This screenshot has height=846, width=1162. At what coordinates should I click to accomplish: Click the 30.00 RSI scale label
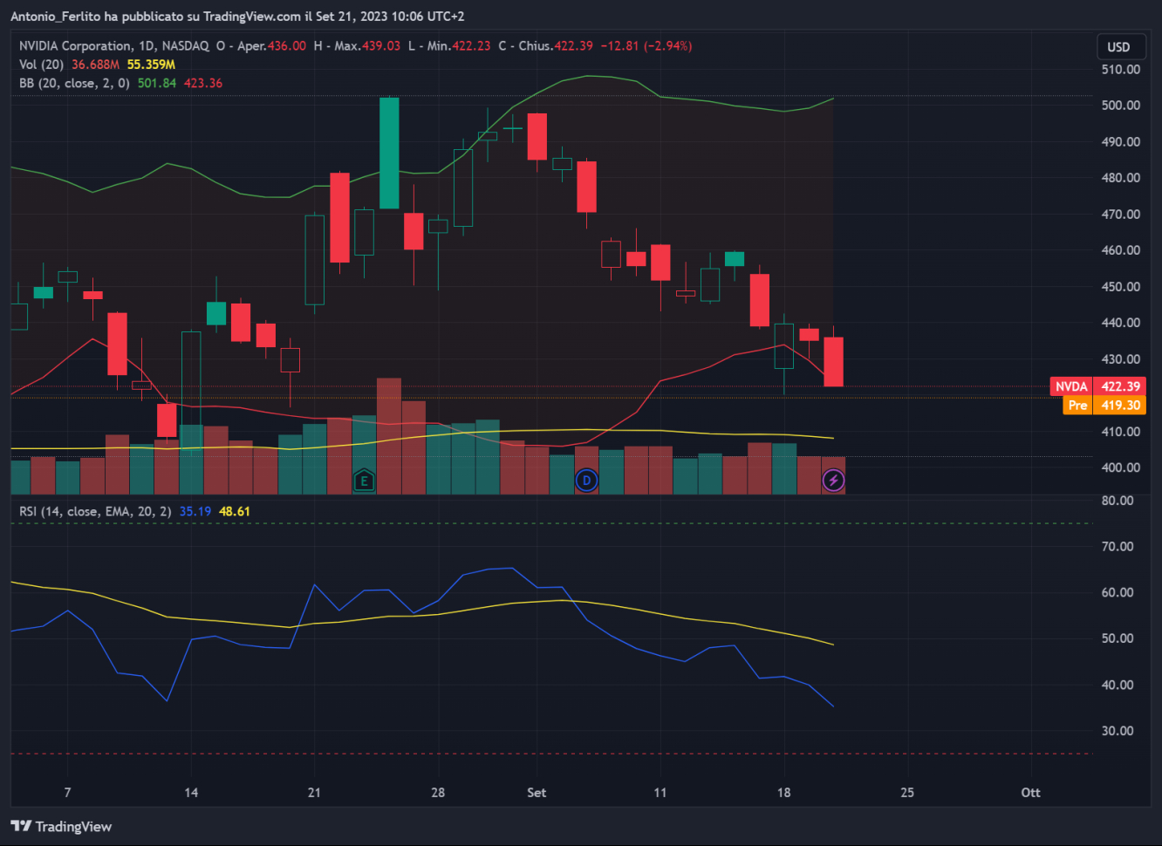pos(1118,730)
